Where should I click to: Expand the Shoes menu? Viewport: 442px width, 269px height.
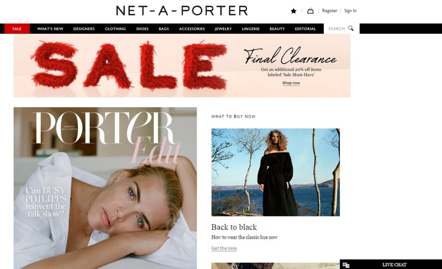pyautogui.click(x=143, y=29)
